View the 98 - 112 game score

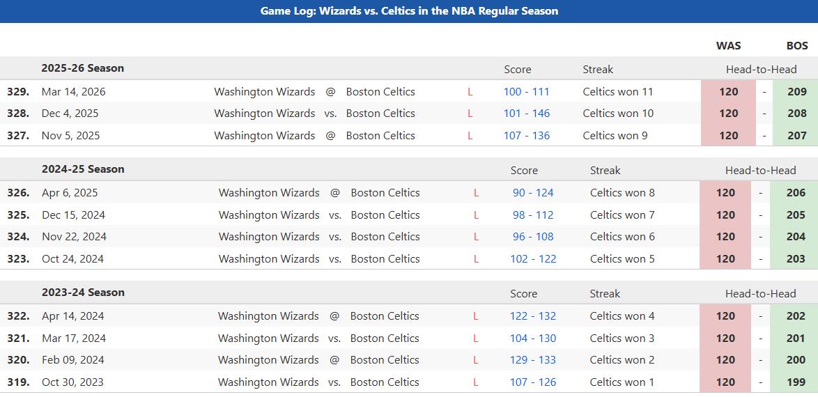[533, 215]
